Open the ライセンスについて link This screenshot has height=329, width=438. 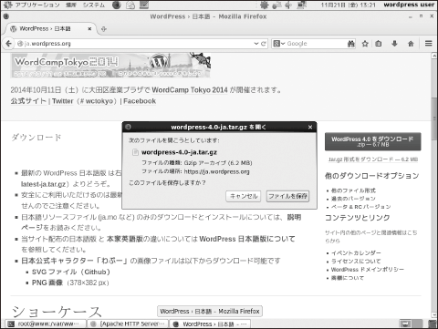[x=356, y=261]
